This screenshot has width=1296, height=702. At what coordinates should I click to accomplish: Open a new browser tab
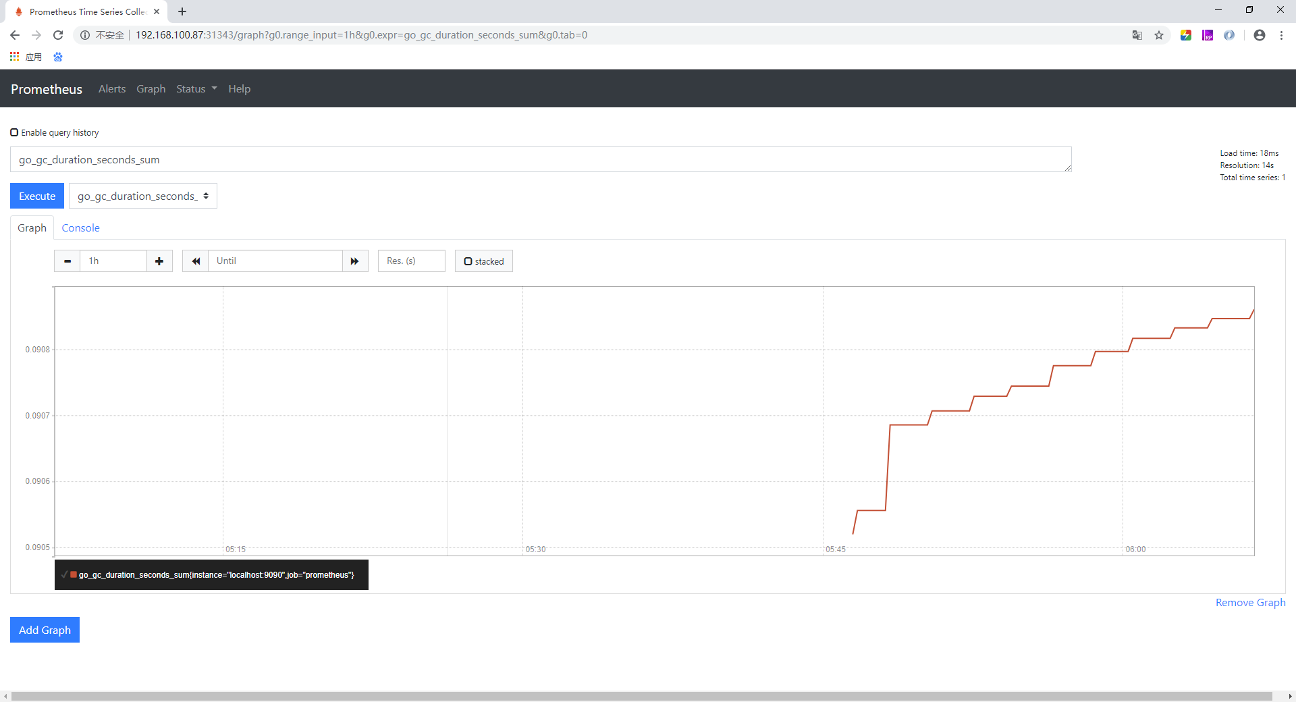coord(182,11)
